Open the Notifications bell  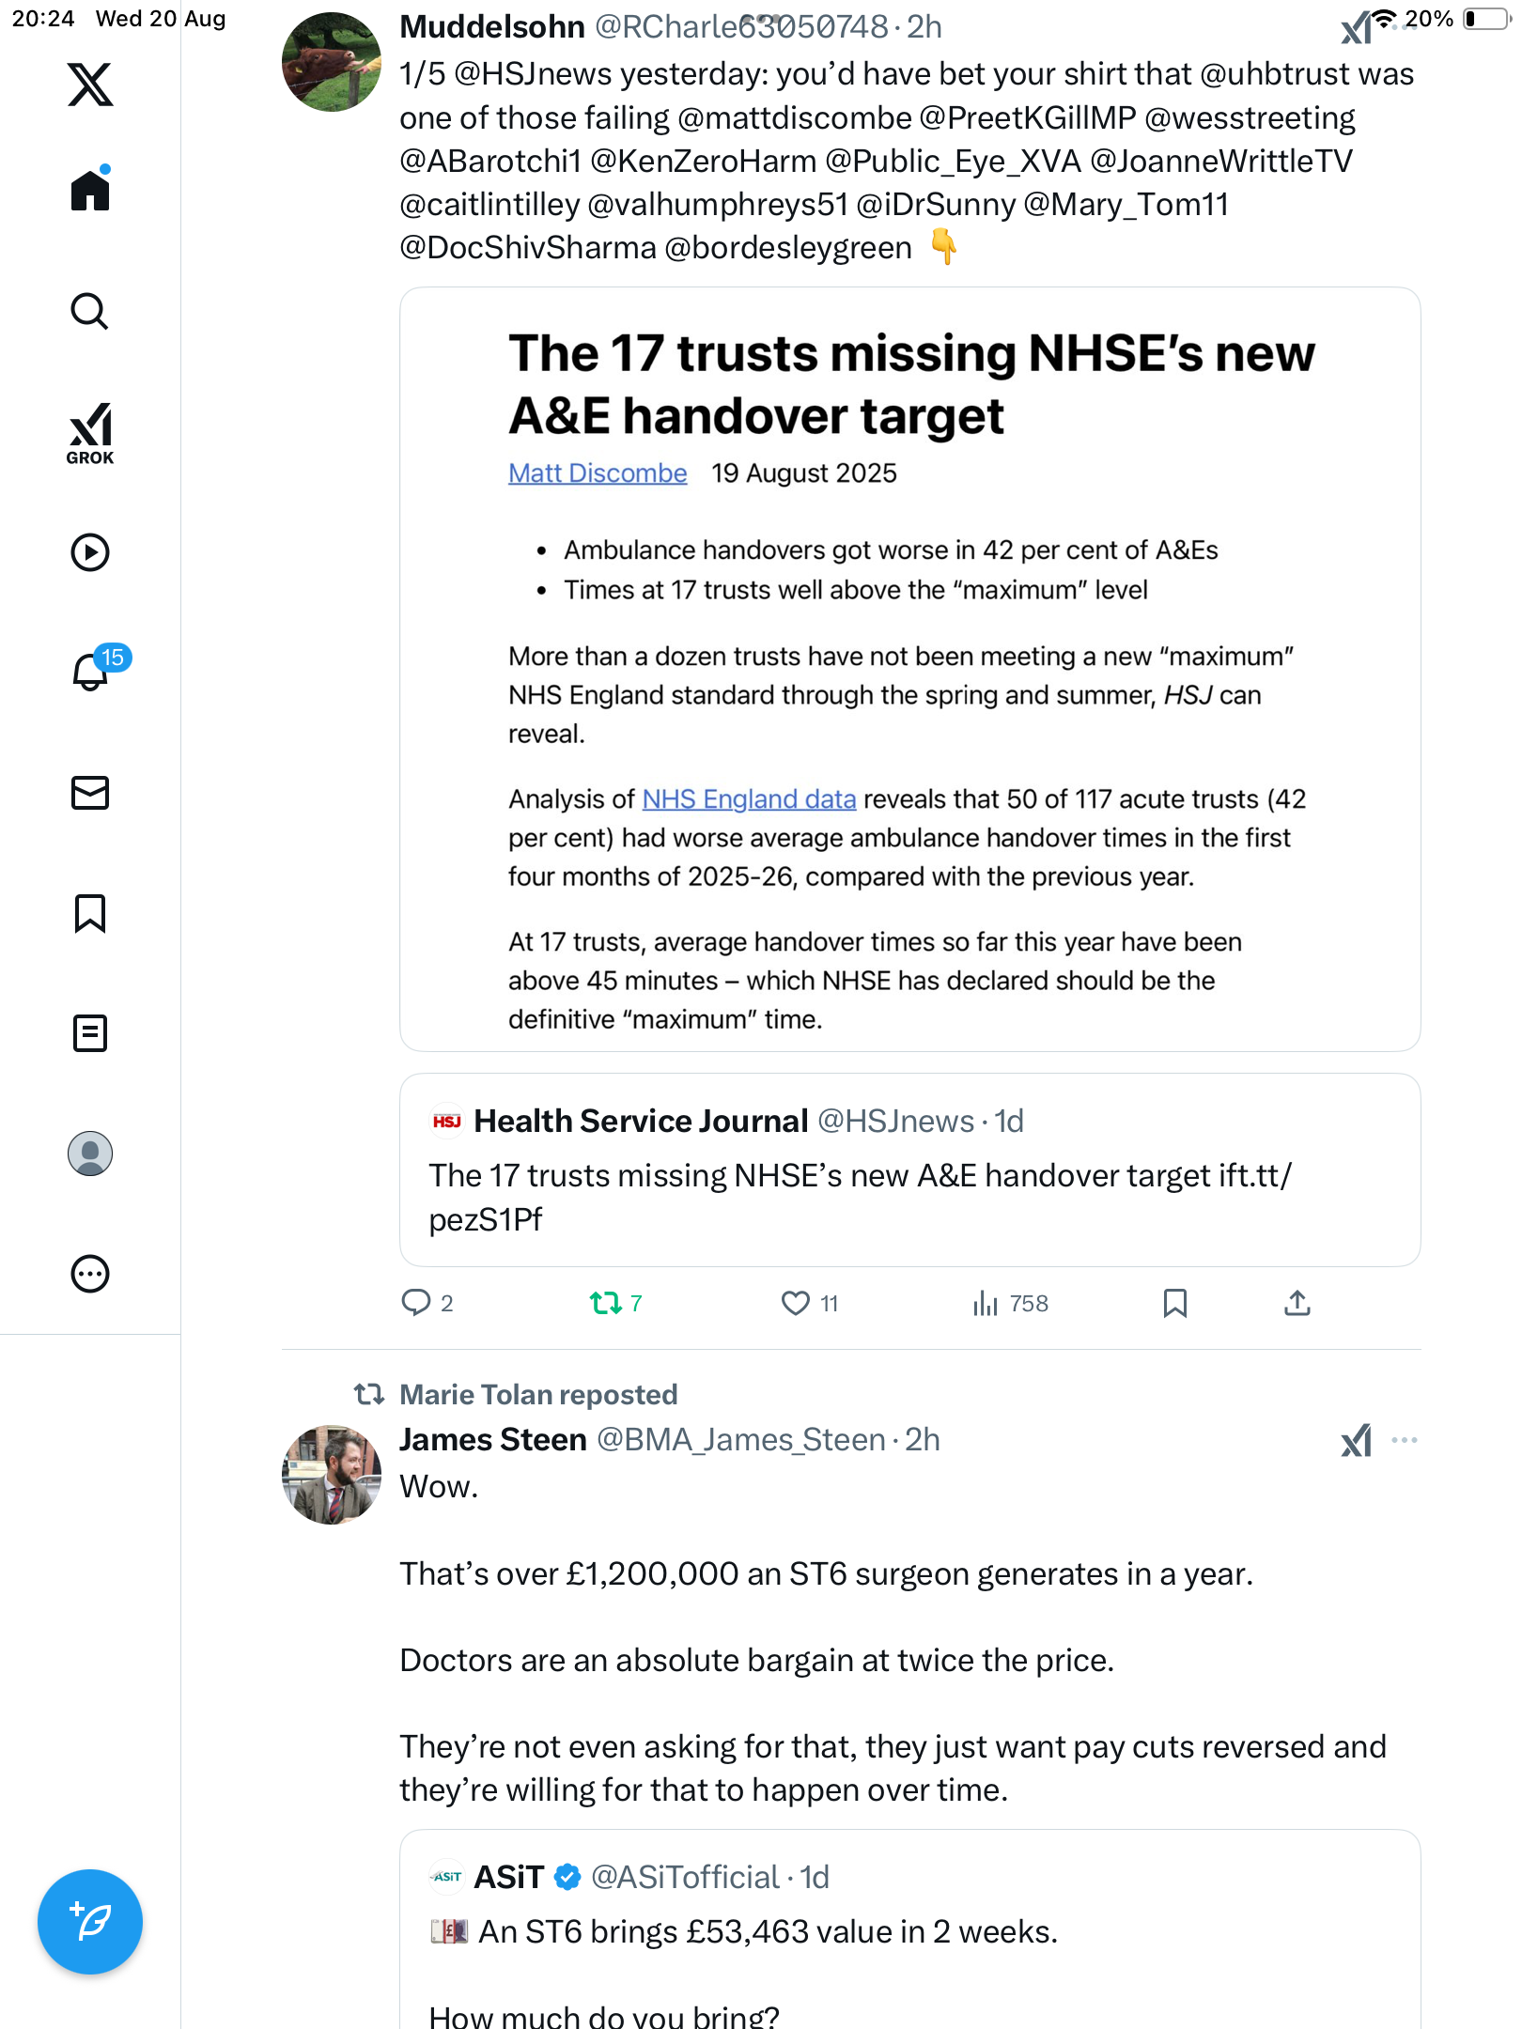click(91, 672)
